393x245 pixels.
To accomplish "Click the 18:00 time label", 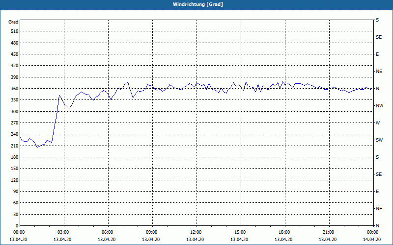I will (285, 232).
